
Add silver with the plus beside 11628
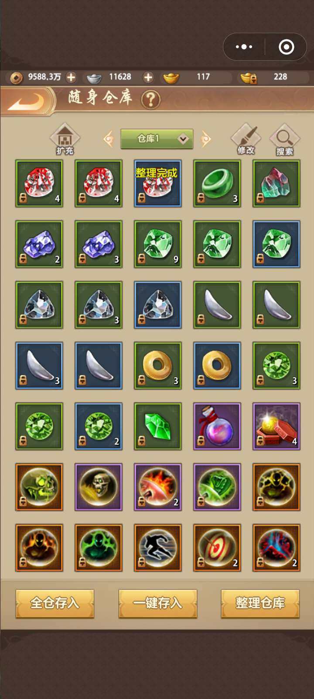click(148, 77)
